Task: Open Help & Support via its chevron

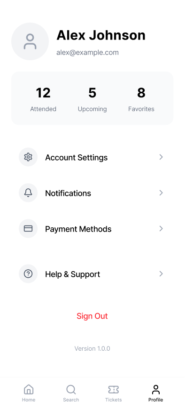Action: tap(161, 274)
